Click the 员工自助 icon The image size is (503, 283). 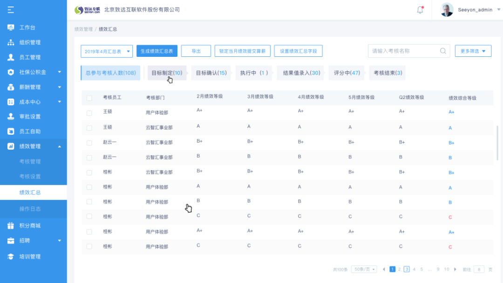tap(11, 131)
